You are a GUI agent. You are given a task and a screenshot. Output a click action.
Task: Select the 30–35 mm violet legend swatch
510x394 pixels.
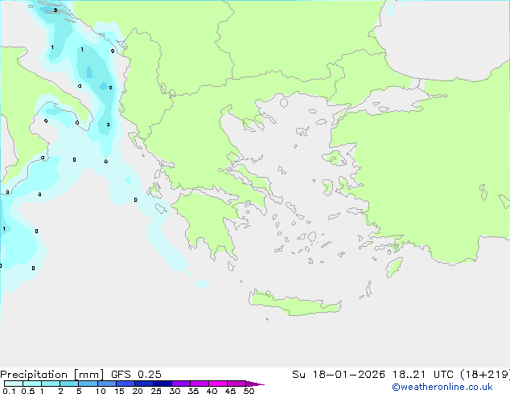[181, 384]
